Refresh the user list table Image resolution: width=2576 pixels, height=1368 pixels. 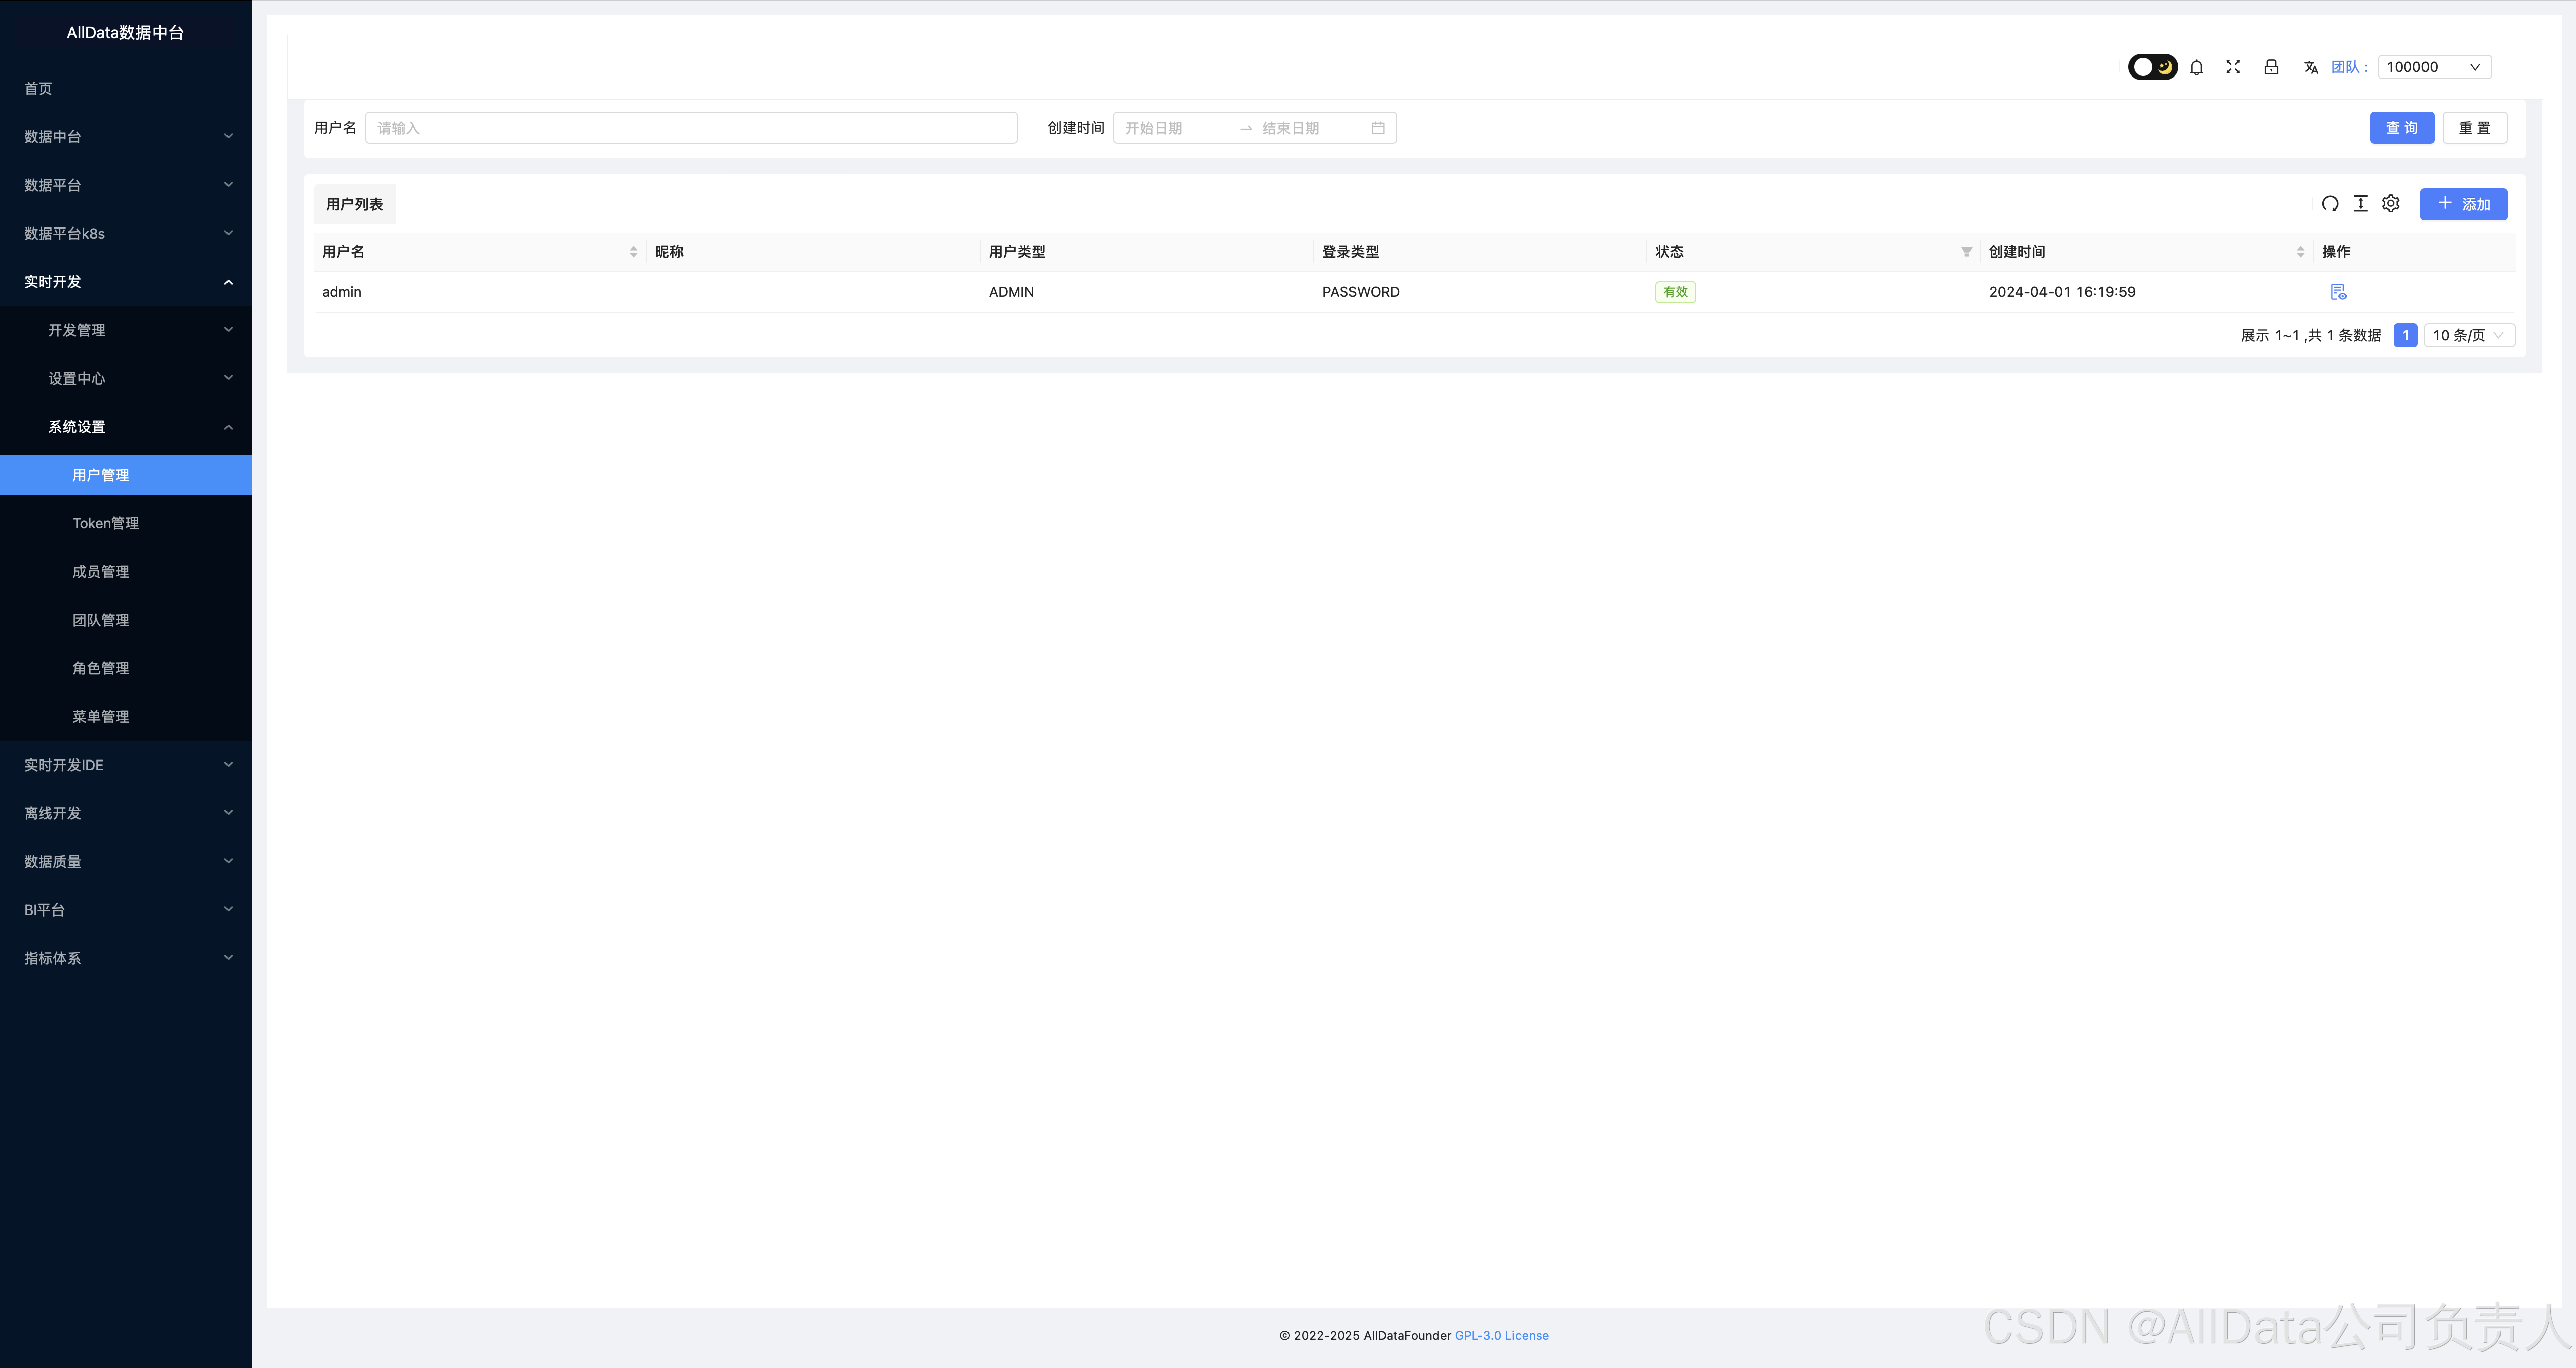pos(2330,204)
